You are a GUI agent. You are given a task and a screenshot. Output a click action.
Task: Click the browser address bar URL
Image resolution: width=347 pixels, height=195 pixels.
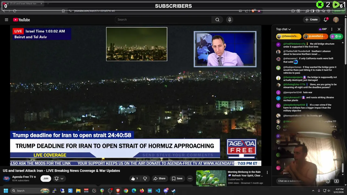pyautogui.click(x=95, y=11)
